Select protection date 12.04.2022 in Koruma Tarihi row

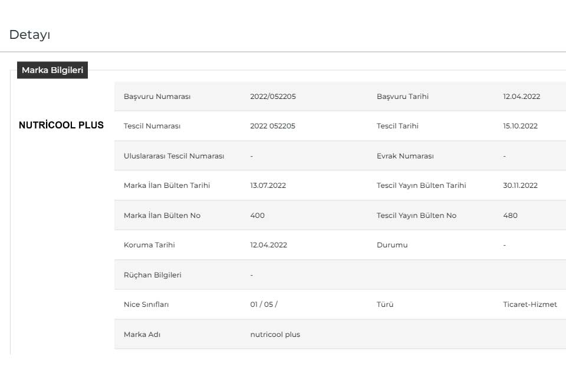[269, 245]
